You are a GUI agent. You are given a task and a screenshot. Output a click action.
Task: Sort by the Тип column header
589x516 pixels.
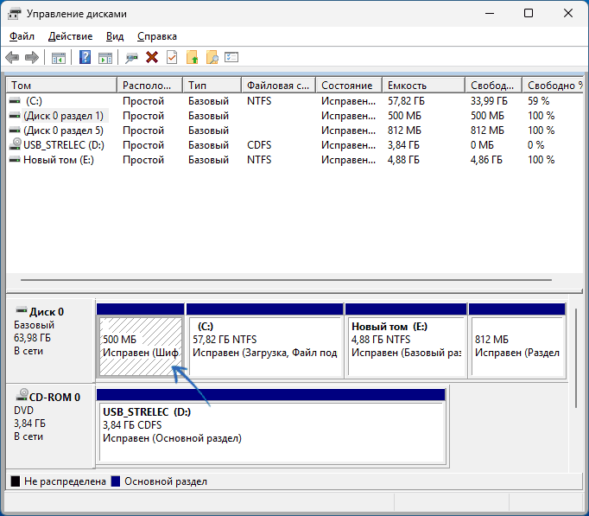click(x=212, y=86)
